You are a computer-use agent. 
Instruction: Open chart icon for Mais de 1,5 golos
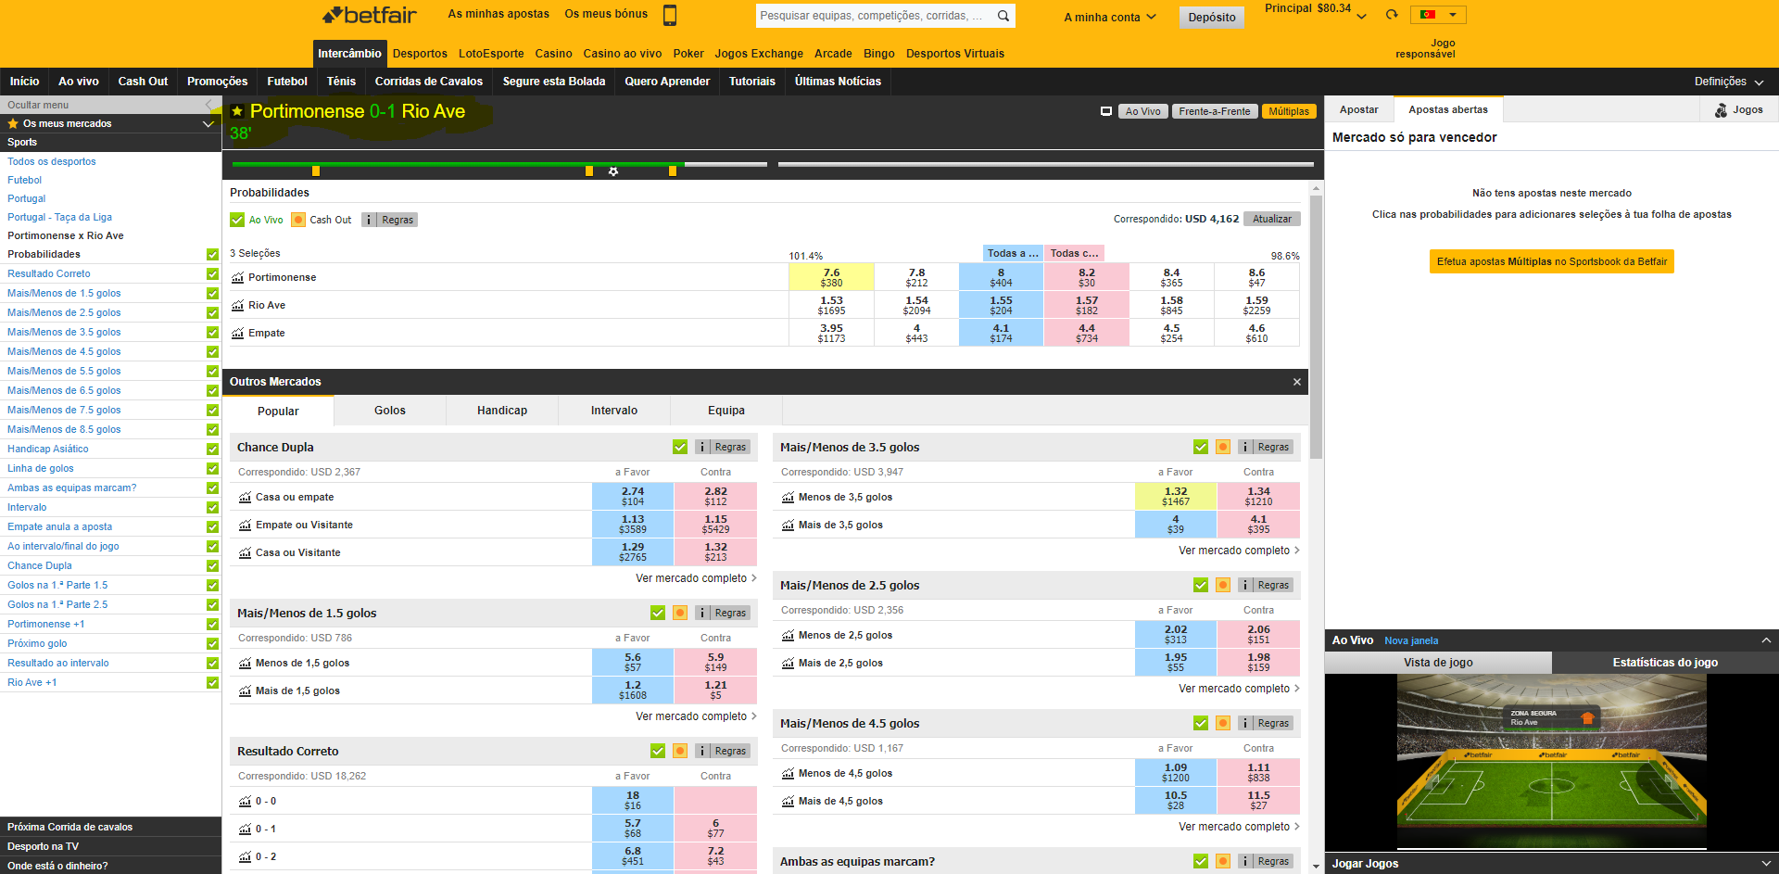click(x=245, y=690)
